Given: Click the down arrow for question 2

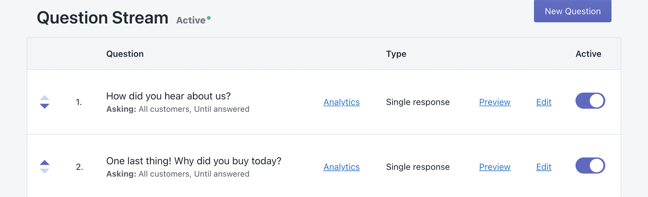Looking at the screenshot, I should point(44,171).
